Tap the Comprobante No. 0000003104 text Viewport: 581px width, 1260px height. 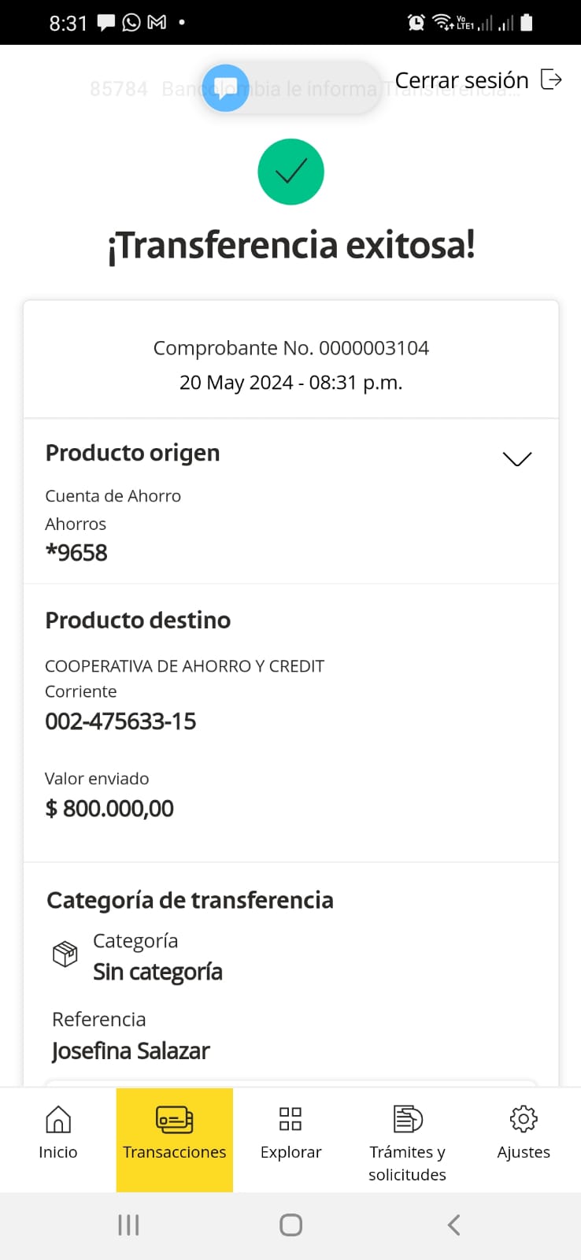290,348
